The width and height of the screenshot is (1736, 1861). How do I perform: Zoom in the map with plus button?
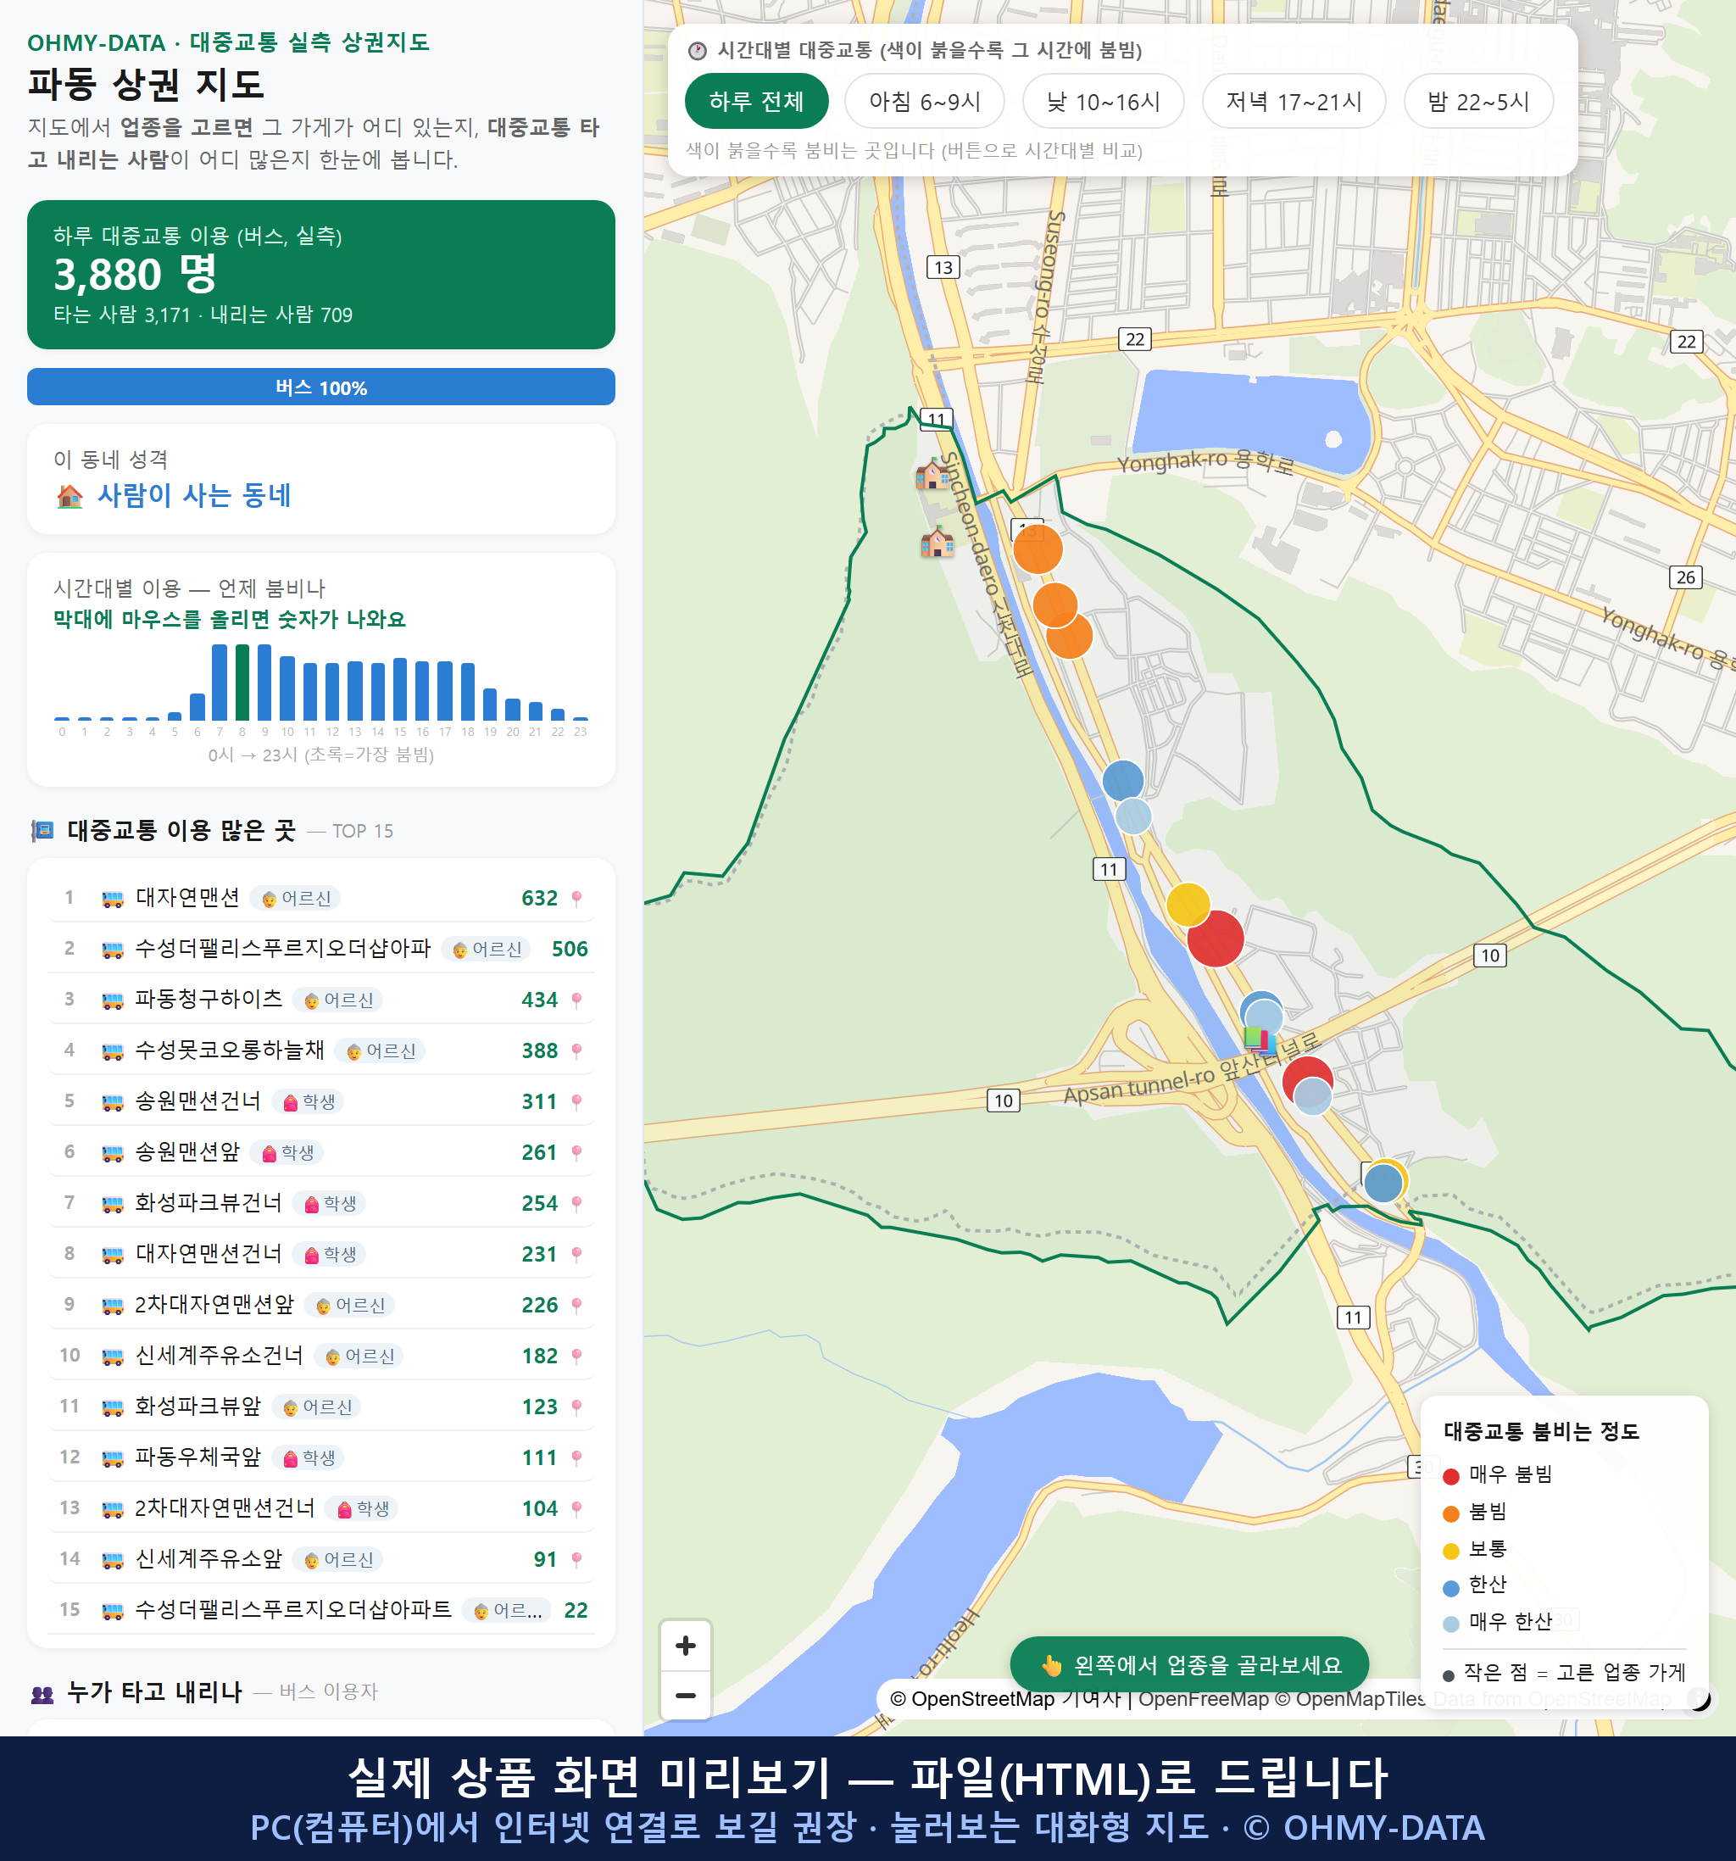click(x=685, y=1645)
